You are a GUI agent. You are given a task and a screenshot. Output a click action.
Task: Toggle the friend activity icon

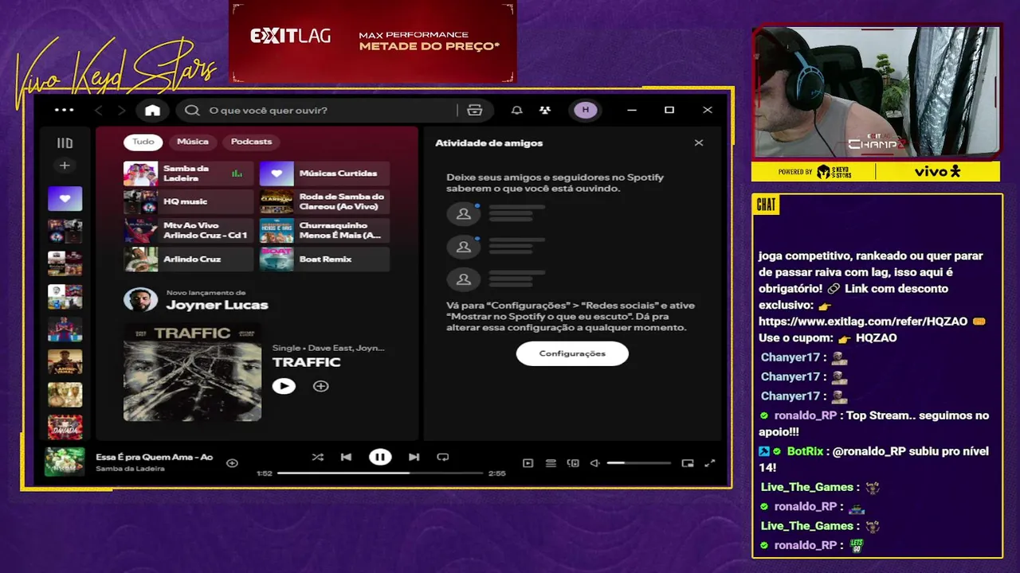coord(544,110)
